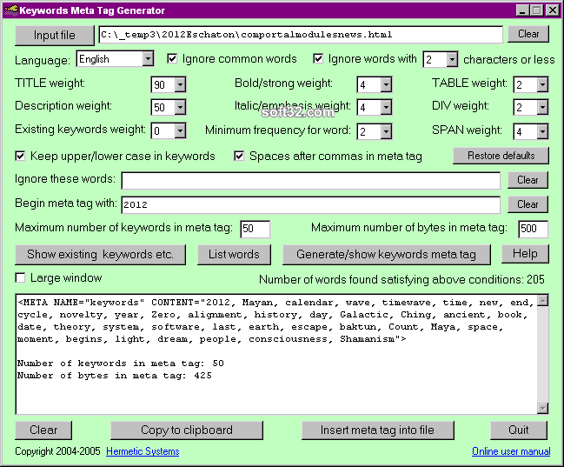Screen dimensions: 564x467
Task: Enable the Large window checkbox
Action: (20, 277)
